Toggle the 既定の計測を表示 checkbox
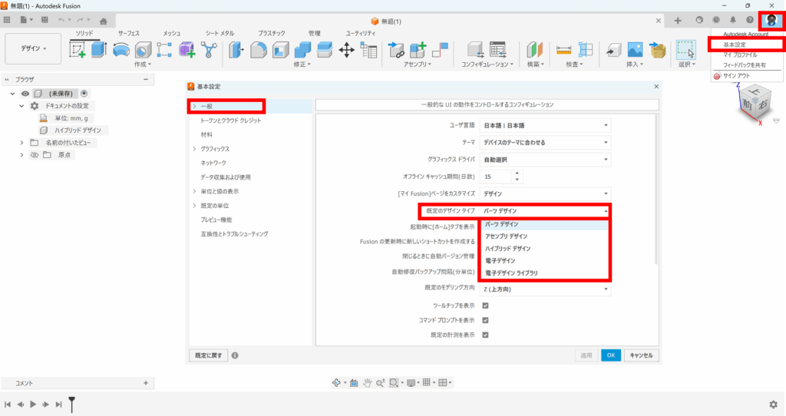The image size is (786, 416). point(485,335)
